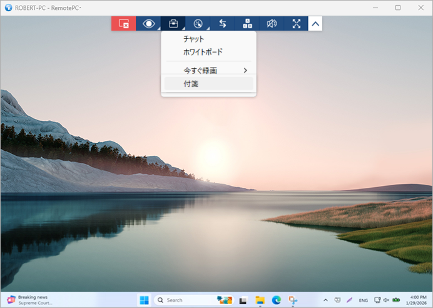Select ホワイトボード from the menu

pyautogui.click(x=203, y=52)
